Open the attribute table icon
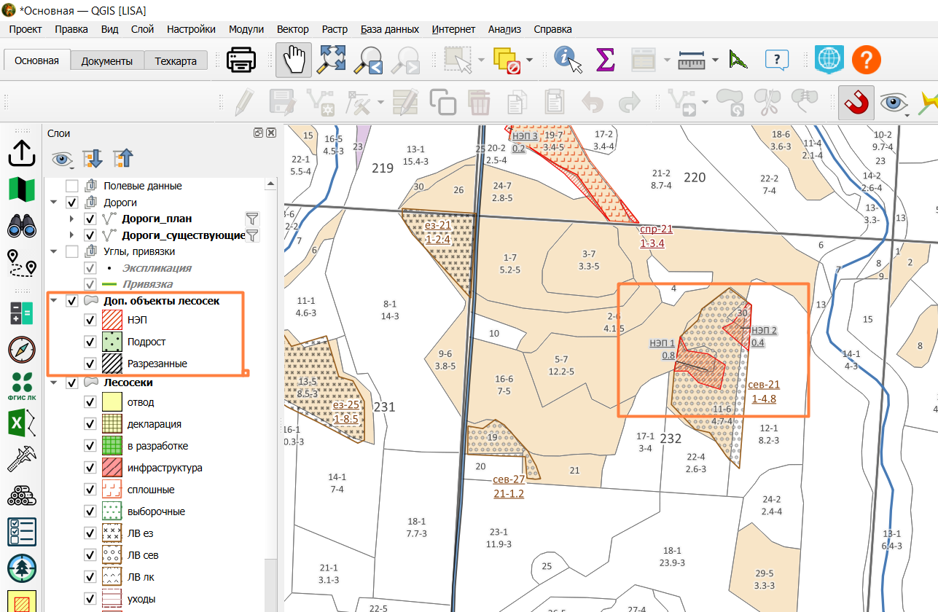This screenshot has width=938, height=612. pyautogui.click(x=644, y=60)
